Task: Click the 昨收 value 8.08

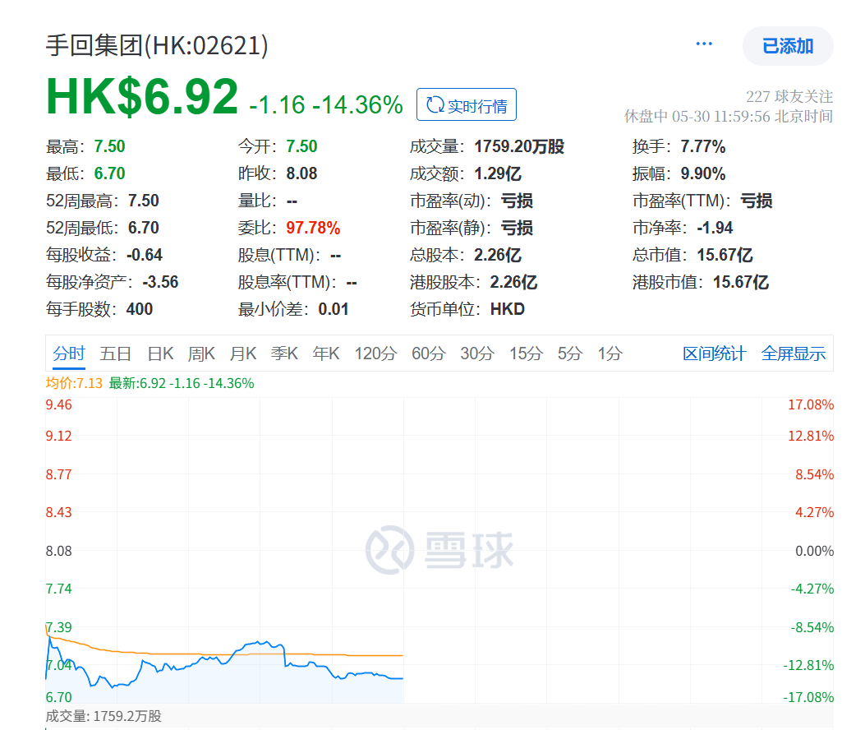Action: [301, 173]
